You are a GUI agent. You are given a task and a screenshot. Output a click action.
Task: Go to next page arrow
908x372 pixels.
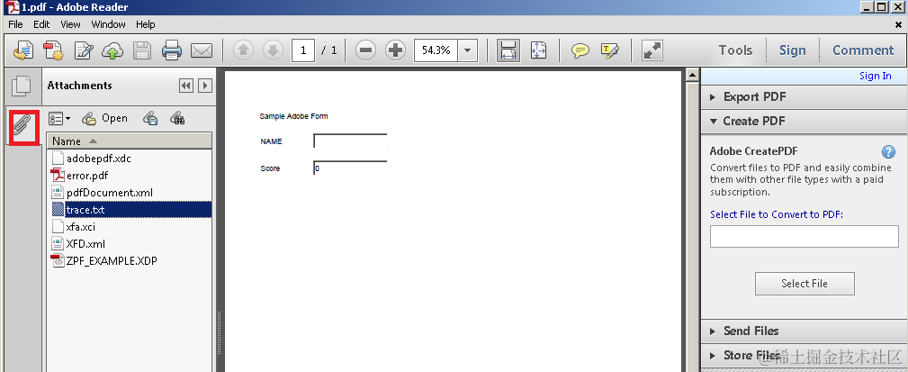[273, 50]
